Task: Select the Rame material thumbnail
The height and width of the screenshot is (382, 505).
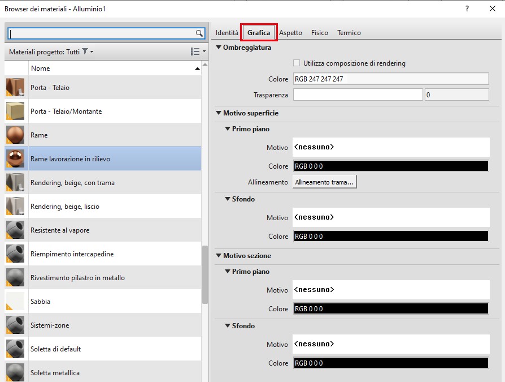Action: click(16, 135)
